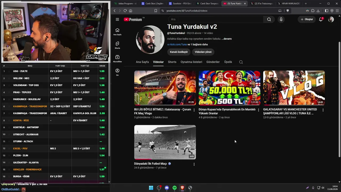The width and height of the screenshot is (341, 192).
Task: Open BU LİG BÖYLE BİTMEZ video title
Action: (163, 111)
